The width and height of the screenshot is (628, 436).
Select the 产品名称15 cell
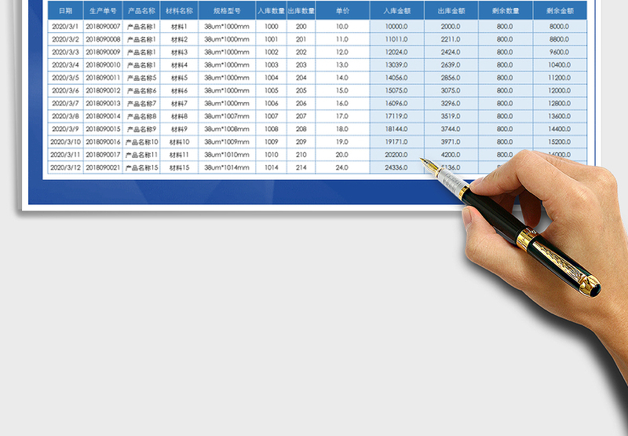tap(141, 167)
